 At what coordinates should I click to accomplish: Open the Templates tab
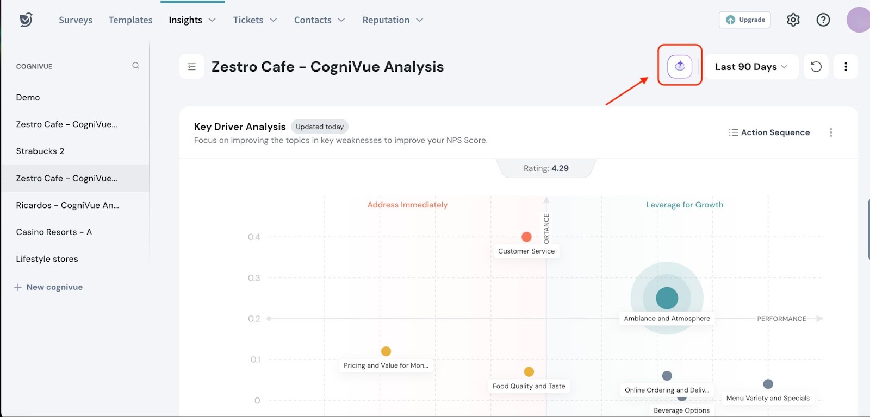click(x=130, y=20)
